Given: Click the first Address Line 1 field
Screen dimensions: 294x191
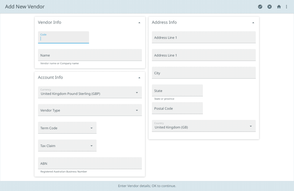Looking at the screenshot, I should [204, 37].
